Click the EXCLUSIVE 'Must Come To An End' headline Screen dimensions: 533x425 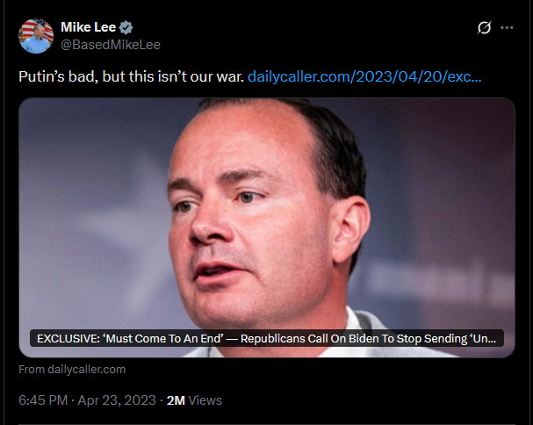[267, 339]
